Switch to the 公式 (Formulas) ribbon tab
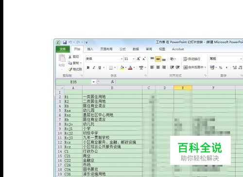Image resolution: width=243 pixels, height=177 pixels. (122, 49)
